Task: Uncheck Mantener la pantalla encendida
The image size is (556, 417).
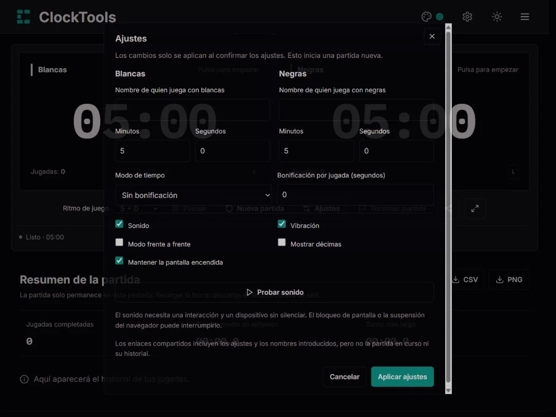Action: click(120, 261)
